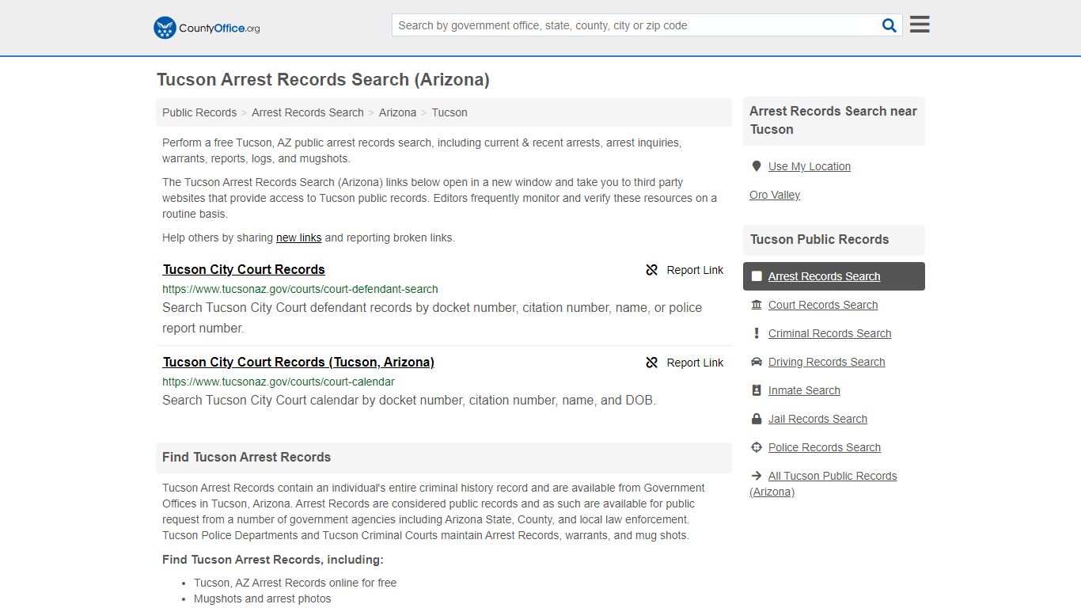1081x608 pixels.
Task: Click the 'Find Tucson Arrest Records' heading
Action: coord(246,457)
